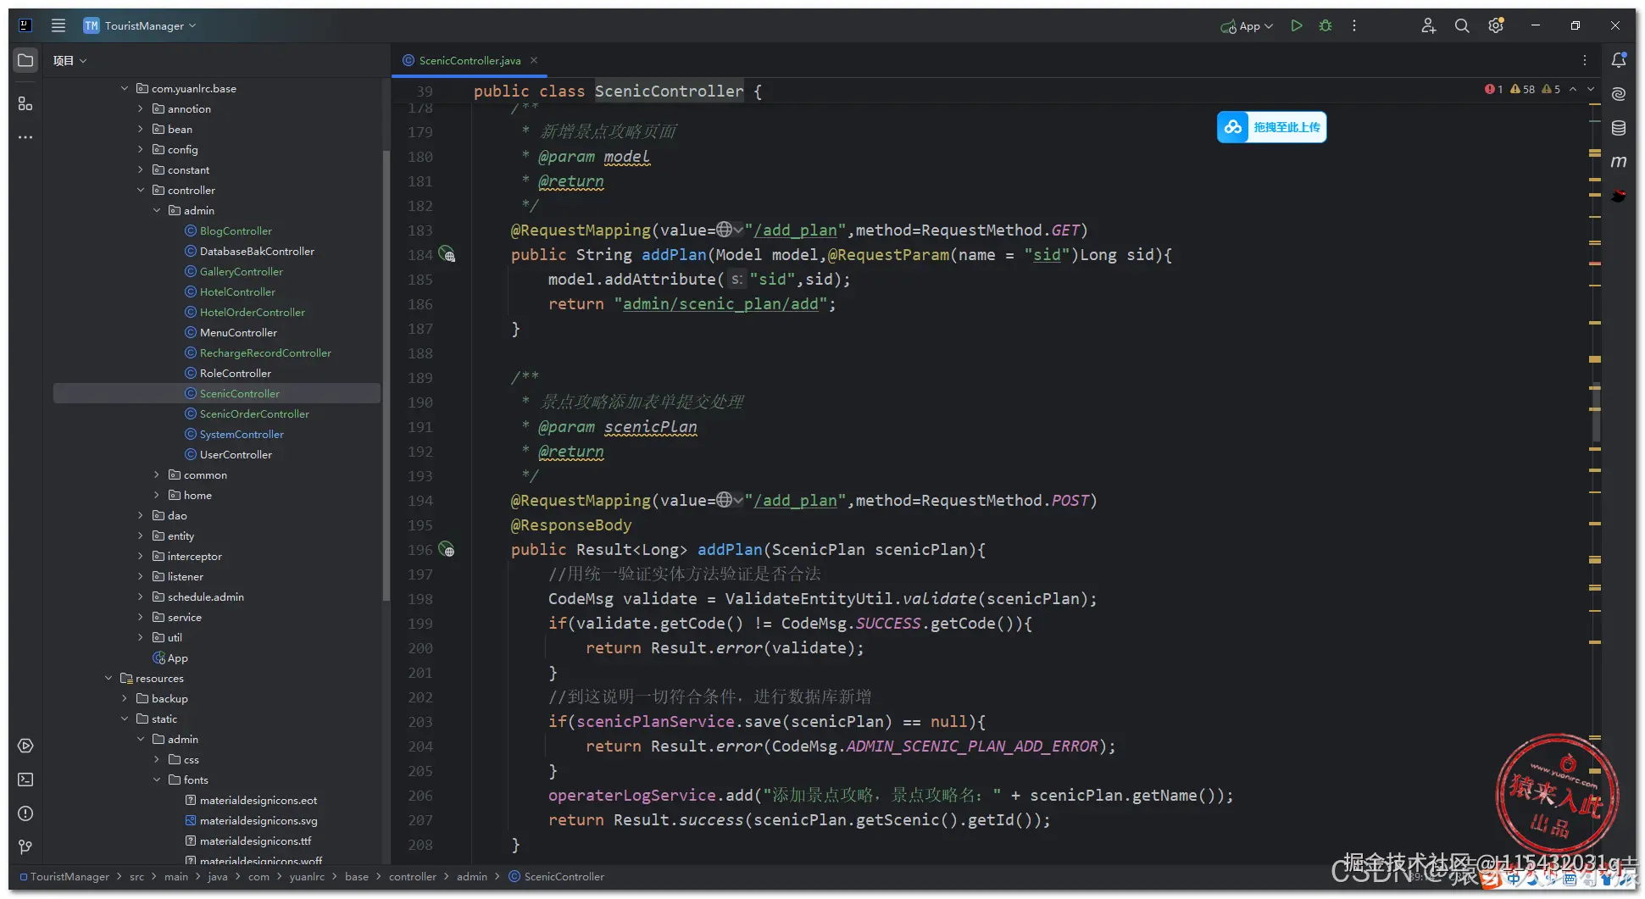Go to previous highlighted error arrow
The image size is (1645, 899).
[x=1573, y=89]
